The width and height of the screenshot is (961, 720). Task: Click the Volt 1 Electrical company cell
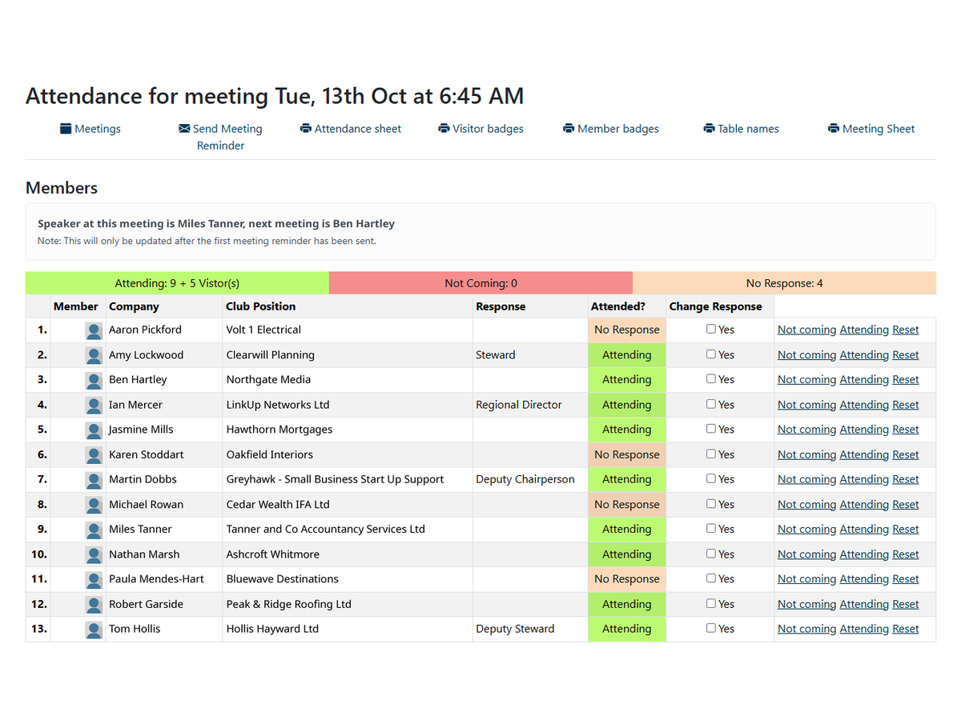pos(348,330)
